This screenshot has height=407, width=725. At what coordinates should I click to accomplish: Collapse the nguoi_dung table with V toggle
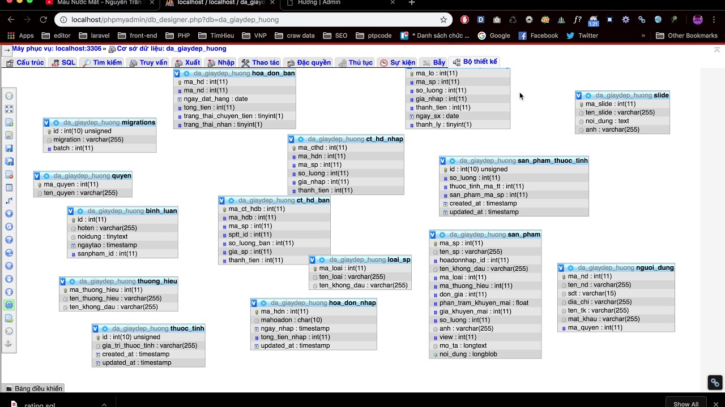pyautogui.click(x=561, y=268)
